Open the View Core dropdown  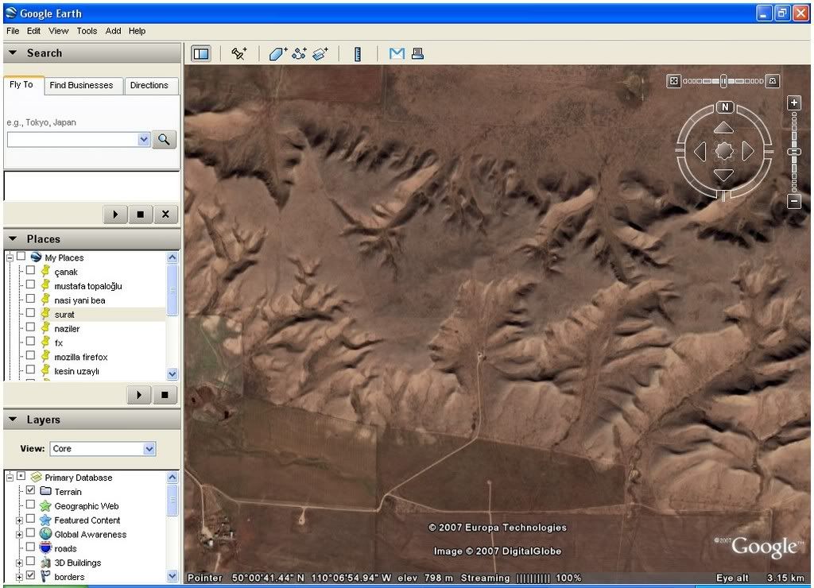(x=149, y=449)
